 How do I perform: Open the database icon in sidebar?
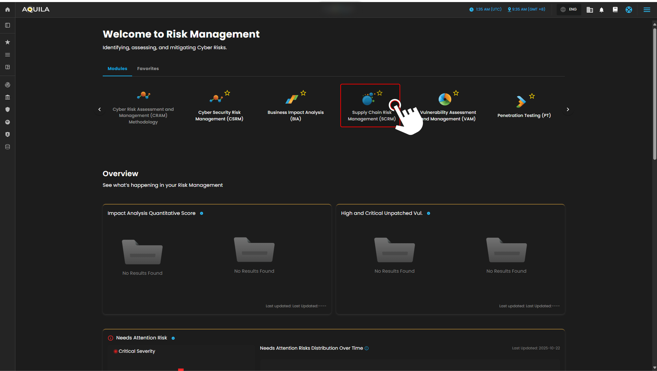[8, 147]
